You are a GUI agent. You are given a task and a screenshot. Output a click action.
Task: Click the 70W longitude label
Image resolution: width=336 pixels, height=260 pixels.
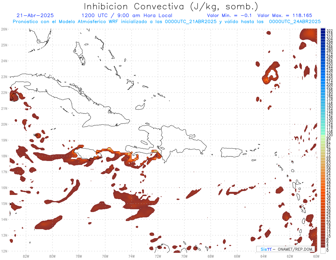point(184,256)
